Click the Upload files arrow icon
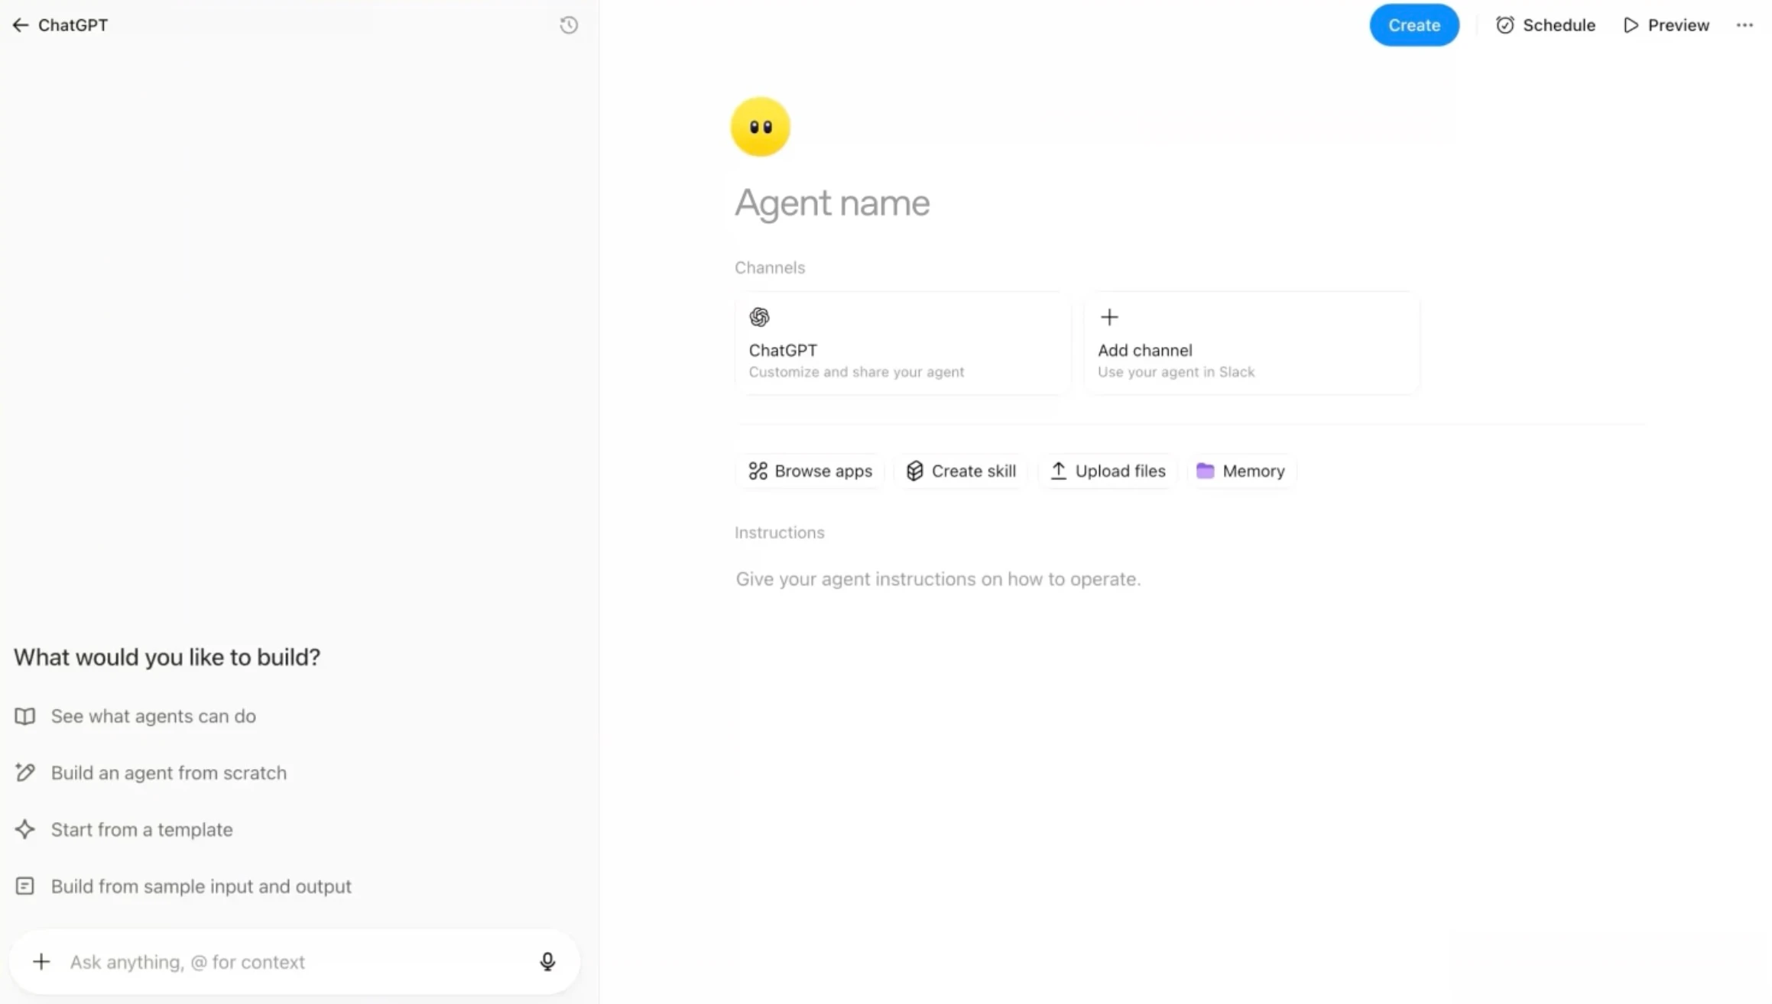This screenshot has height=1004, width=1772. point(1059,471)
